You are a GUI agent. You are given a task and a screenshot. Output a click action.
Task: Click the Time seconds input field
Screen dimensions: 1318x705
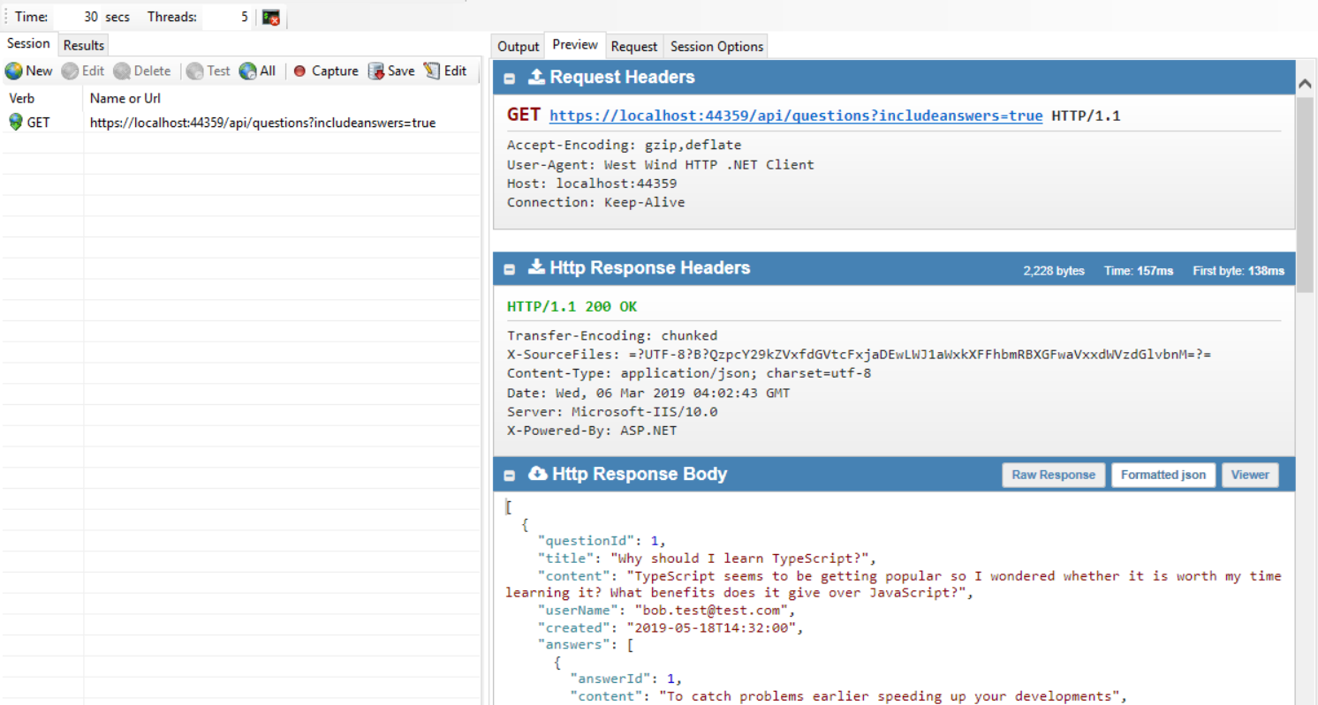tap(78, 17)
